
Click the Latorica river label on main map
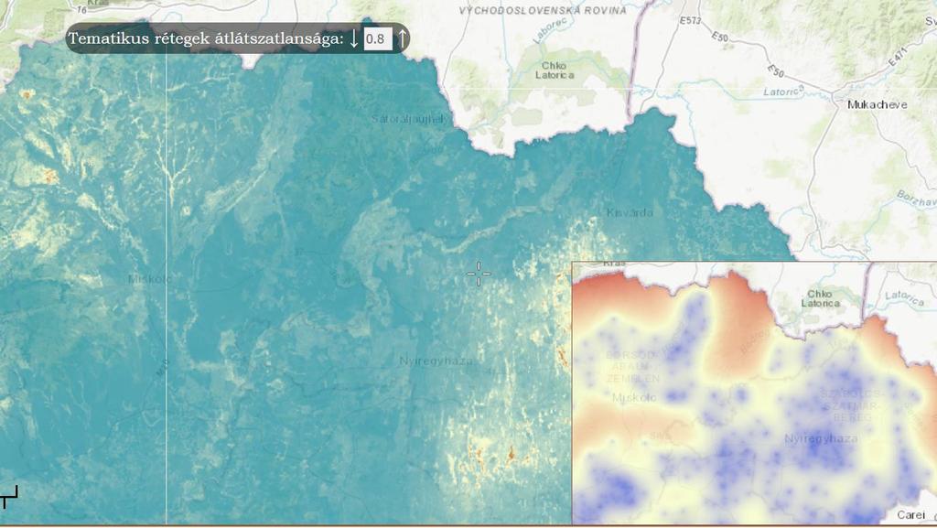tap(783, 92)
